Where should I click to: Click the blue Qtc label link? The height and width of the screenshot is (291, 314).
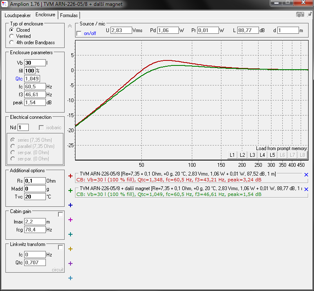(x=19, y=79)
